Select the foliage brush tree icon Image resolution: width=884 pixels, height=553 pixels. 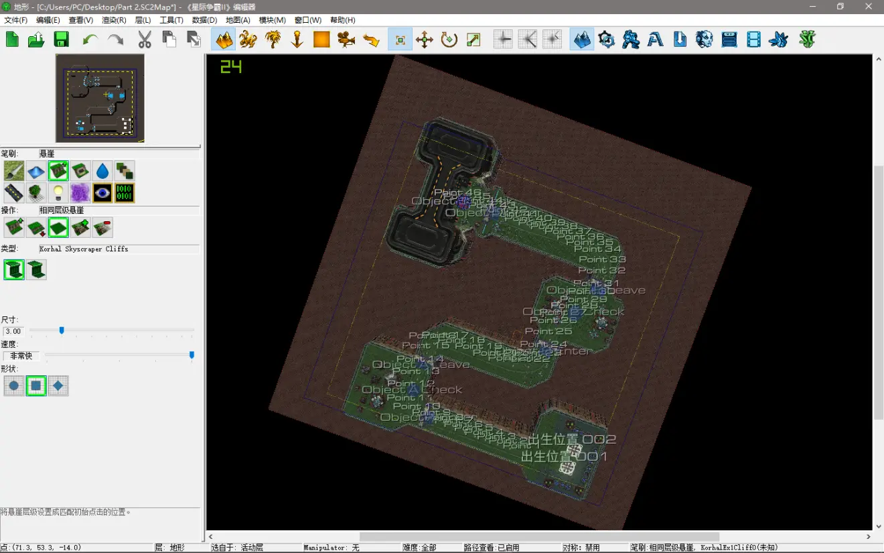pyautogui.click(x=36, y=193)
